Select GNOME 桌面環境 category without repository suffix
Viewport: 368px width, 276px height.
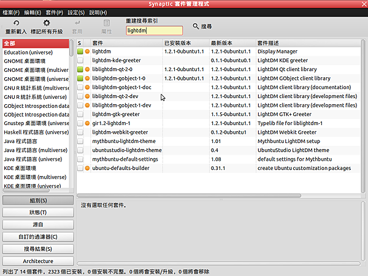pos(36,61)
